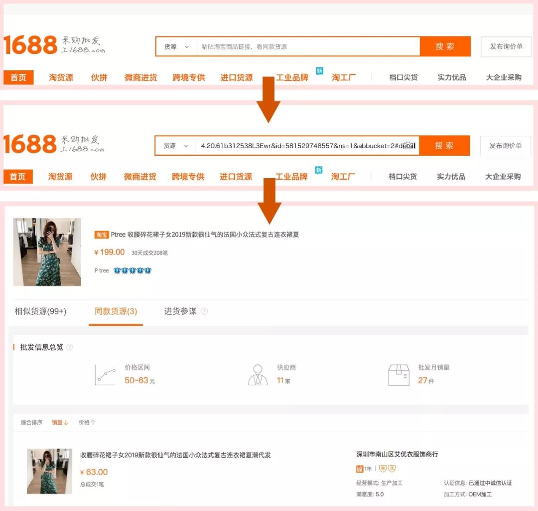Select the 淘工厂 navigation menu item
Viewport: 538px width, 511px height.
(x=343, y=76)
